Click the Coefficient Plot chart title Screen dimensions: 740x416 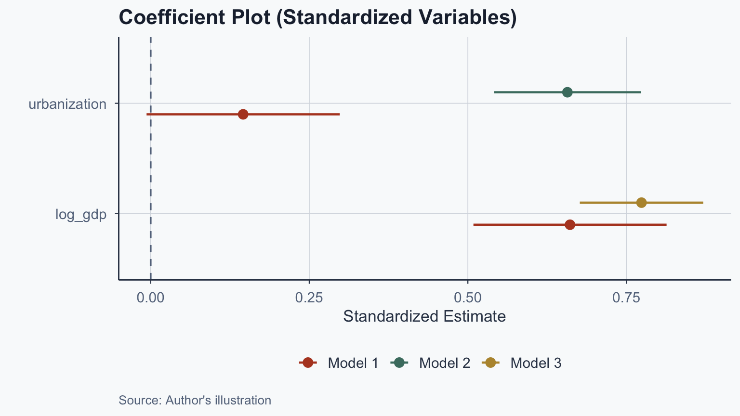pos(317,17)
